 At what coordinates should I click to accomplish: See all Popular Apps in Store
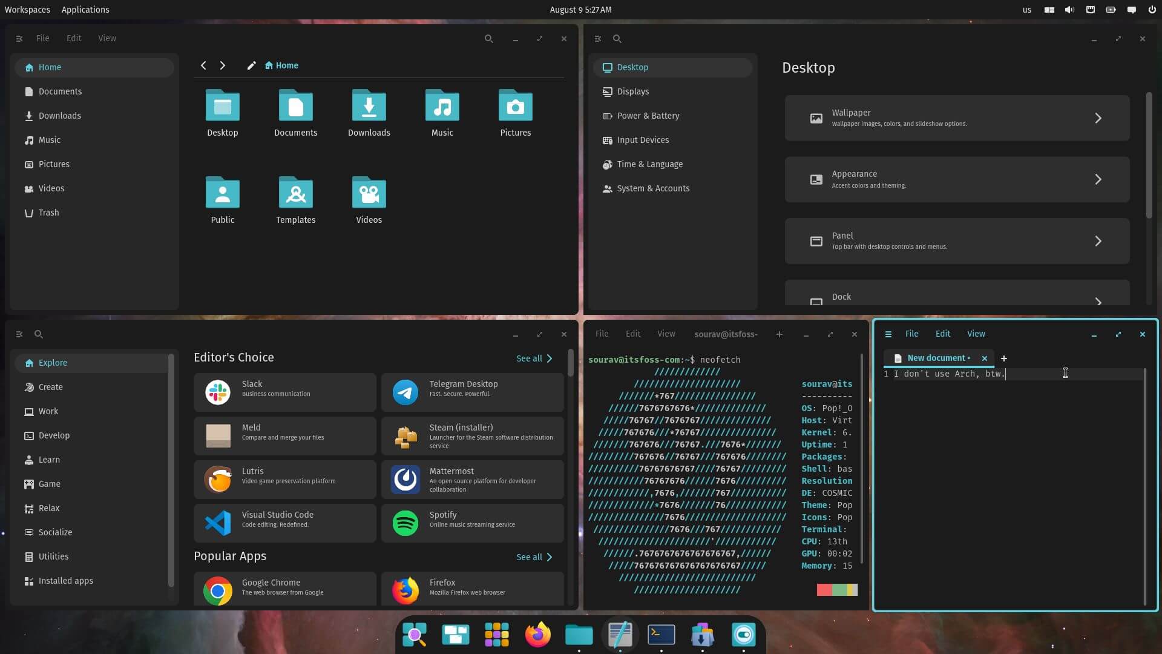click(533, 557)
